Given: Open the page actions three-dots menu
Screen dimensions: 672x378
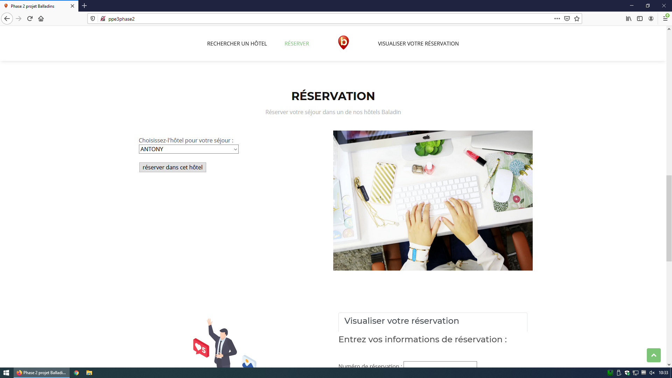Looking at the screenshot, I should [557, 19].
